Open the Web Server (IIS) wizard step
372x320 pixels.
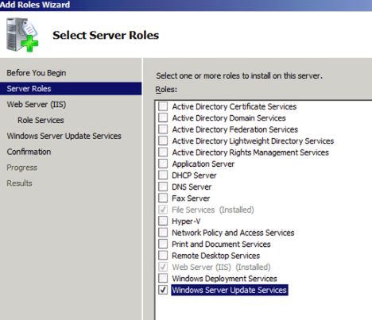click(37, 104)
